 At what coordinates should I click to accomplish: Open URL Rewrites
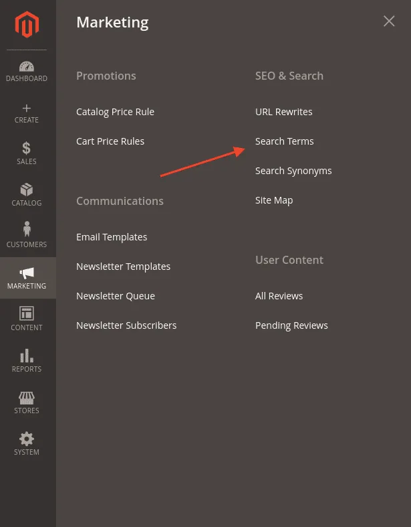point(283,112)
